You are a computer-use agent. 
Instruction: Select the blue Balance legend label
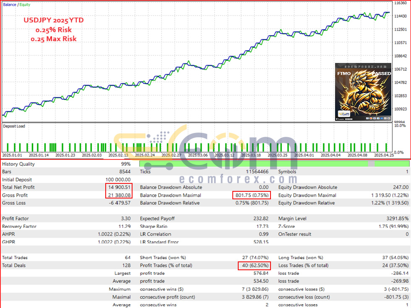[x=9, y=5]
